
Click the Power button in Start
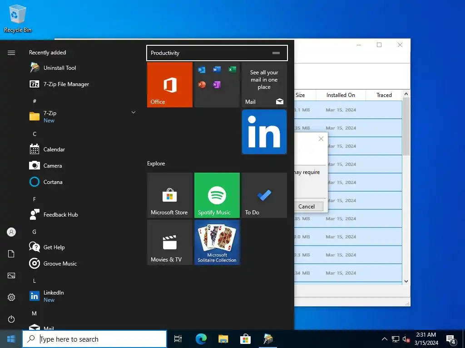[x=11, y=319]
